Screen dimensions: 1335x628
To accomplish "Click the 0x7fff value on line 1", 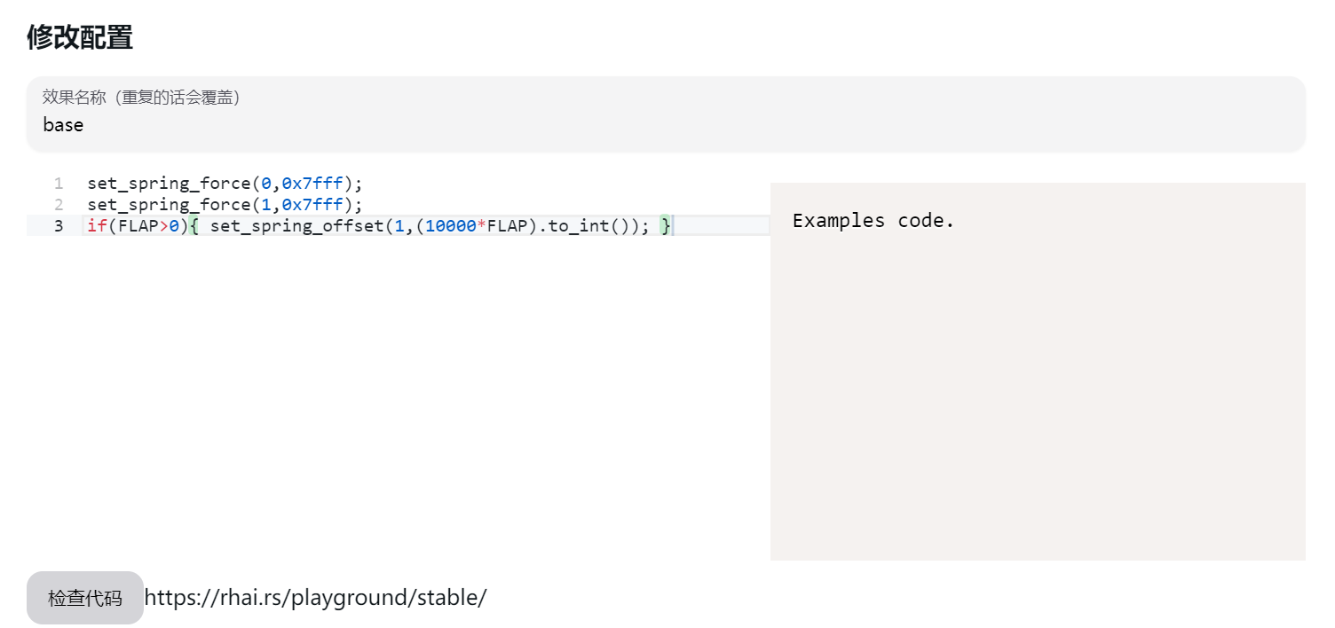I will pos(312,184).
